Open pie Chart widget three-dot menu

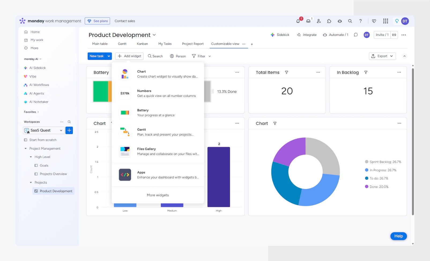click(x=399, y=123)
